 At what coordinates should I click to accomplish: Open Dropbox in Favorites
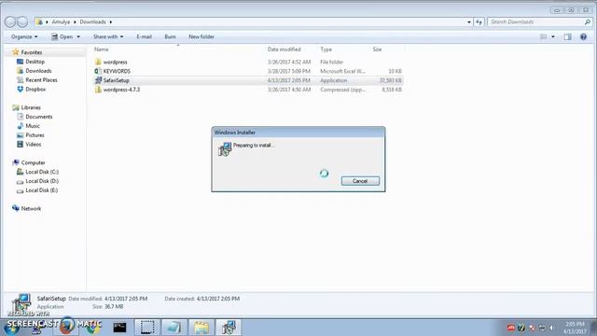tap(35, 90)
